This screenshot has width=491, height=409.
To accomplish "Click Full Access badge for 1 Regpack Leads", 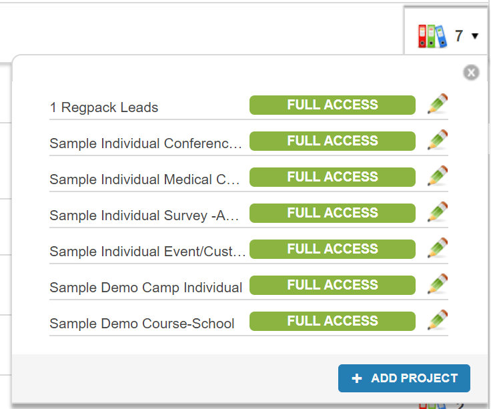I will pyautogui.click(x=332, y=105).
